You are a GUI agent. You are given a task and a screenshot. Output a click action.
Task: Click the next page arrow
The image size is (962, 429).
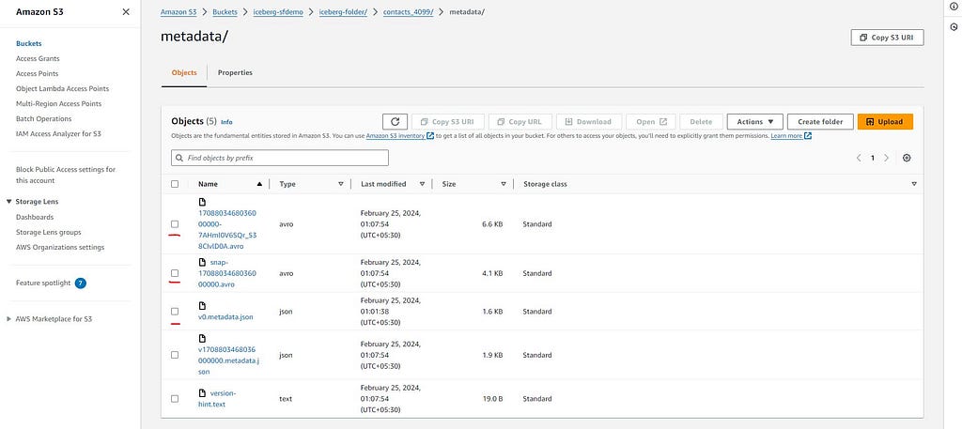pyautogui.click(x=886, y=158)
